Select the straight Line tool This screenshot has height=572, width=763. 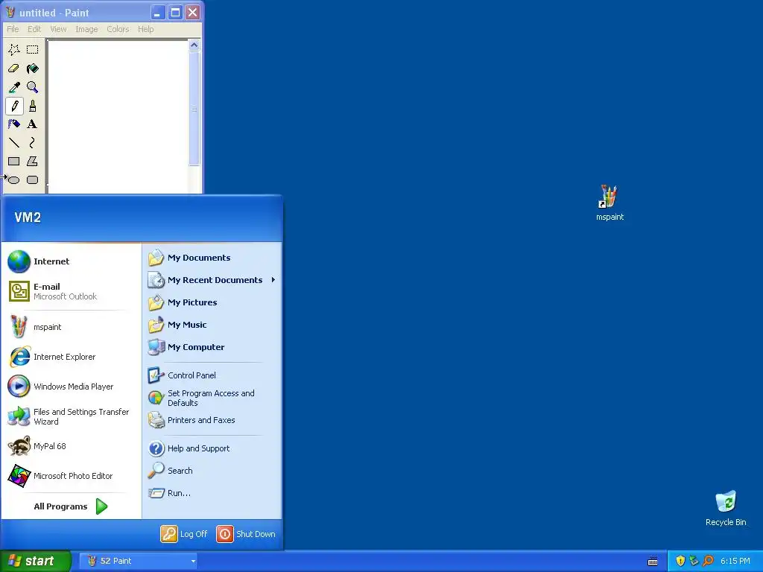coord(14,143)
